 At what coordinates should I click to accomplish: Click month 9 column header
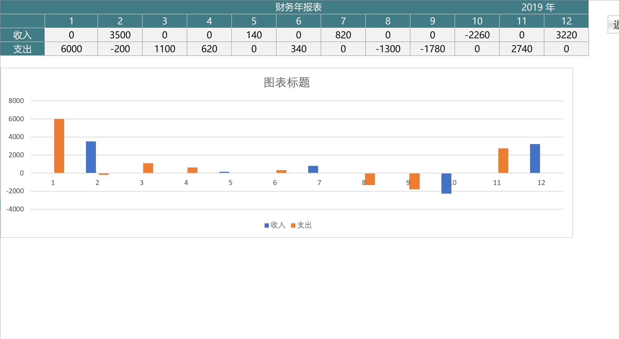pyautogui.click(x=433, y=21)
